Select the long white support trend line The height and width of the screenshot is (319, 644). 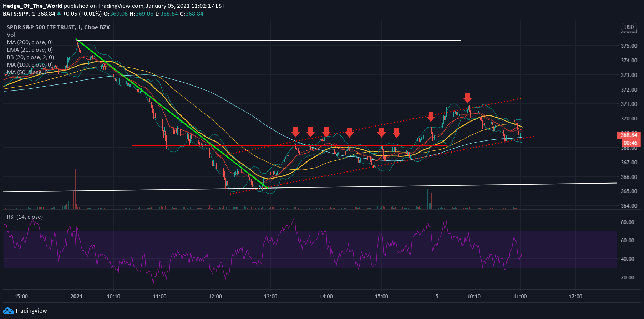point(310,187)
